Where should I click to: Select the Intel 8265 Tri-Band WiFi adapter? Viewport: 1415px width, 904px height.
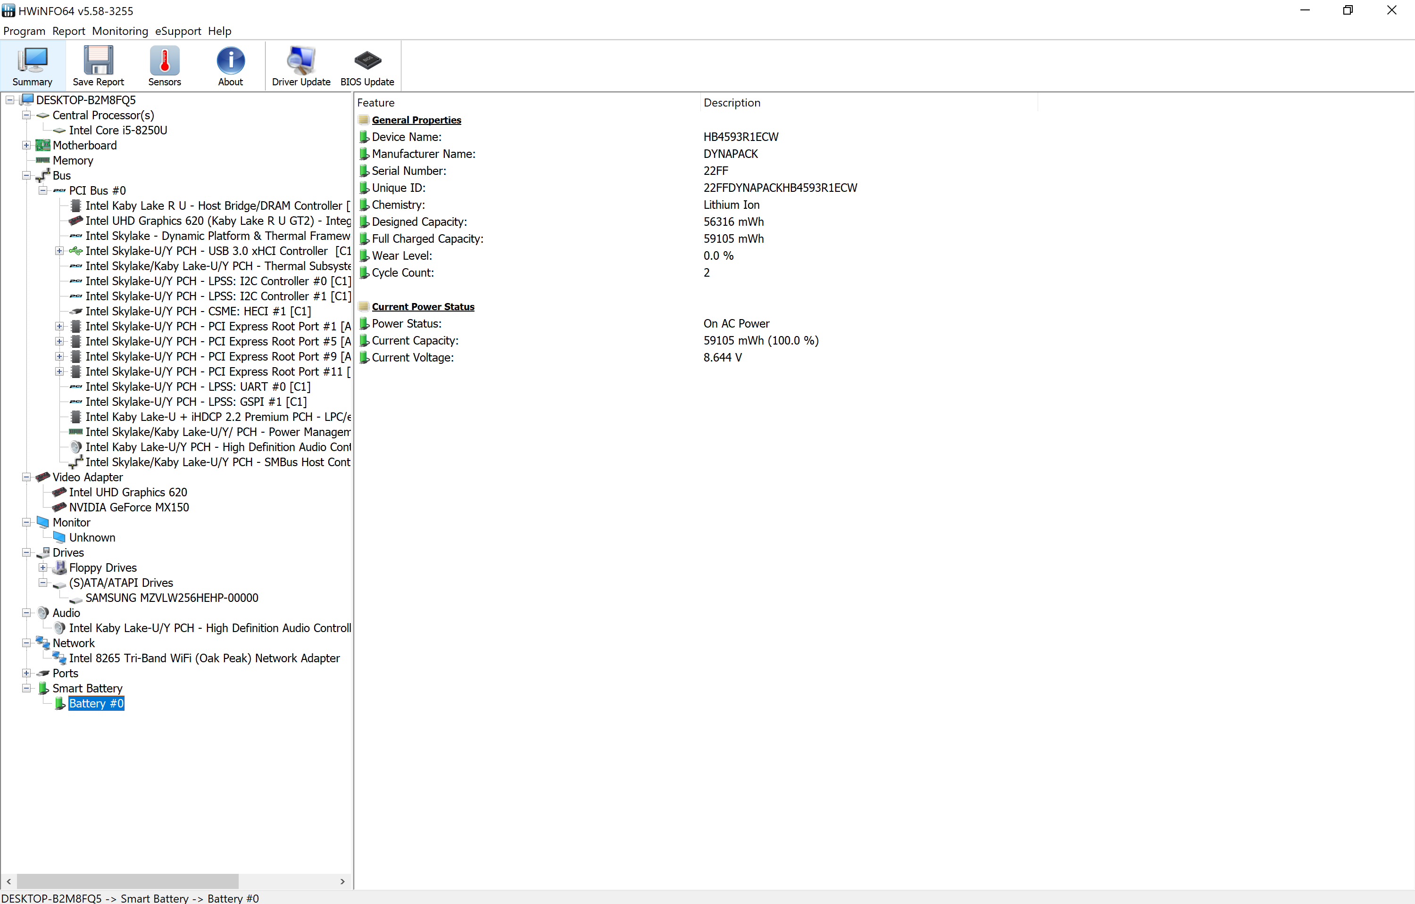pos(205,658)
